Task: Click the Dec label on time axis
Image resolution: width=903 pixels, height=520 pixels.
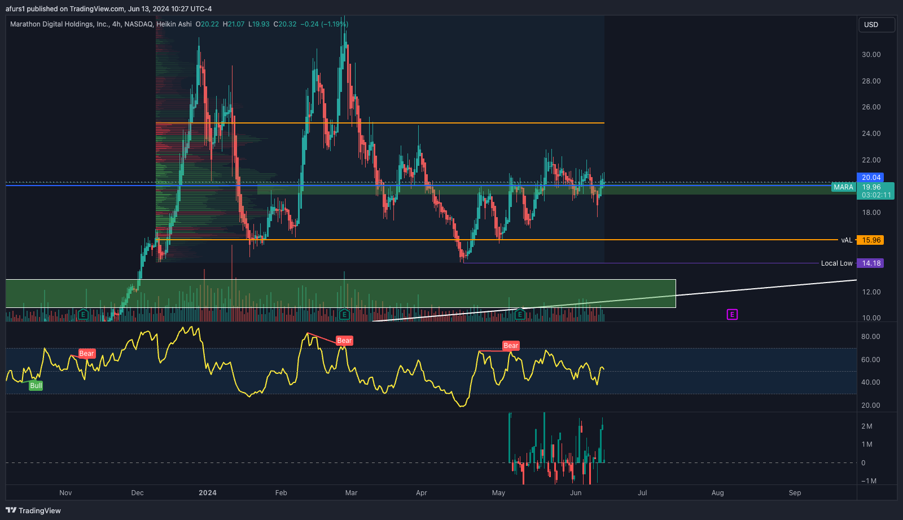Action: coord(137,493)
